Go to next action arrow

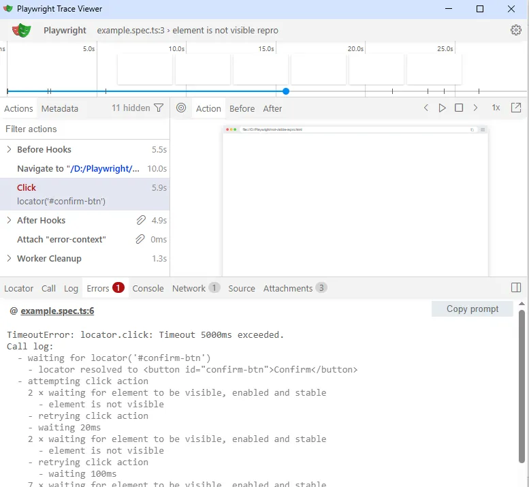click(x=475, y=108)
